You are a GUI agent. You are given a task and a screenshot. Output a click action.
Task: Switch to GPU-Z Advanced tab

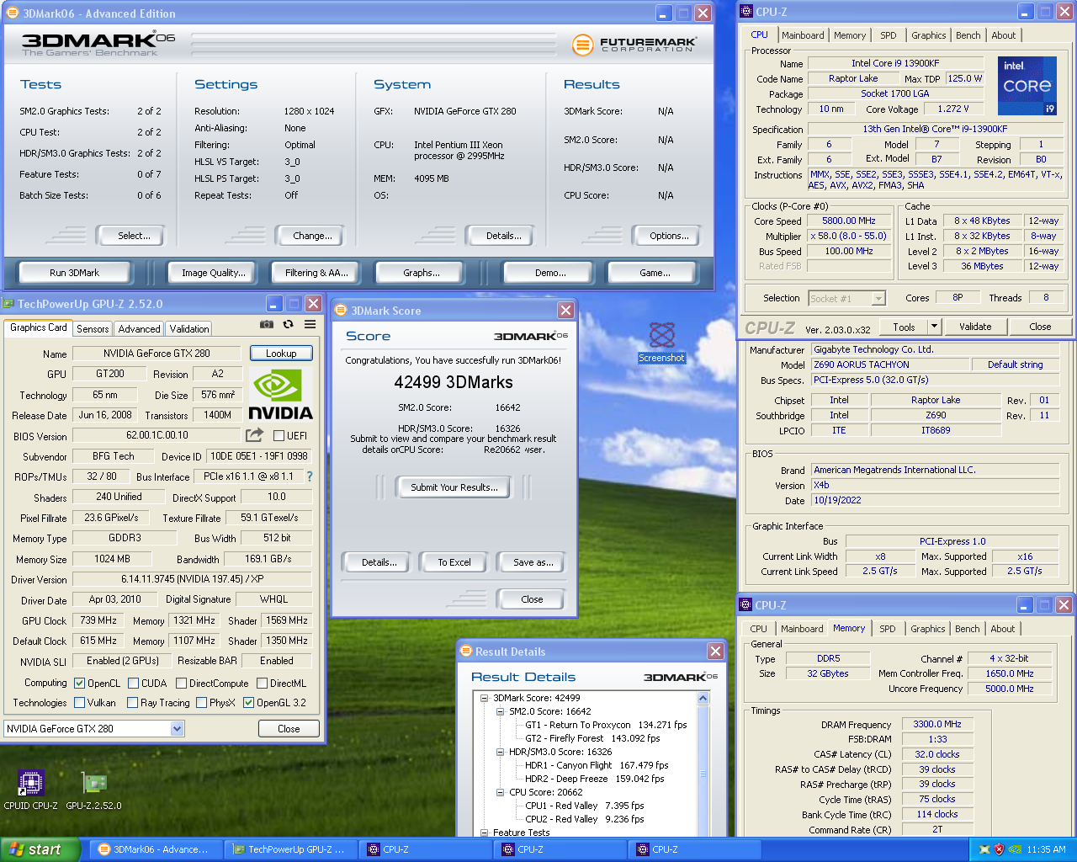click(139, 329)
